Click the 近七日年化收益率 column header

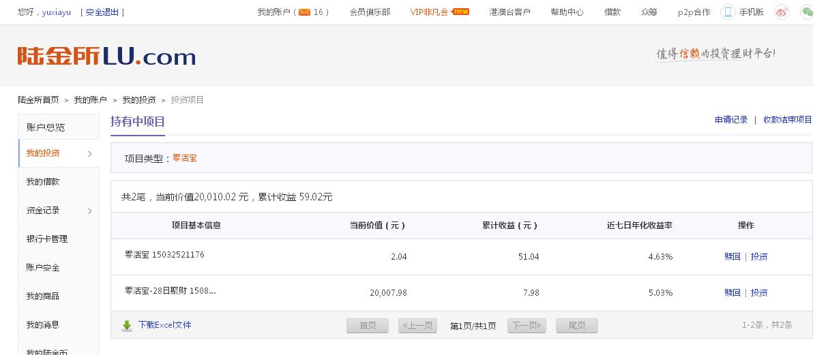[640, 226]
